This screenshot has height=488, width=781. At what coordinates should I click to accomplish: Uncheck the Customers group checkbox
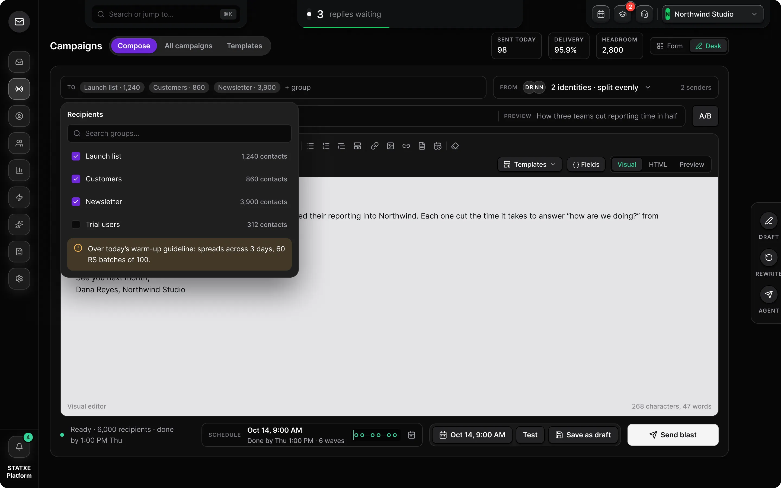click(x=76, y=179)
